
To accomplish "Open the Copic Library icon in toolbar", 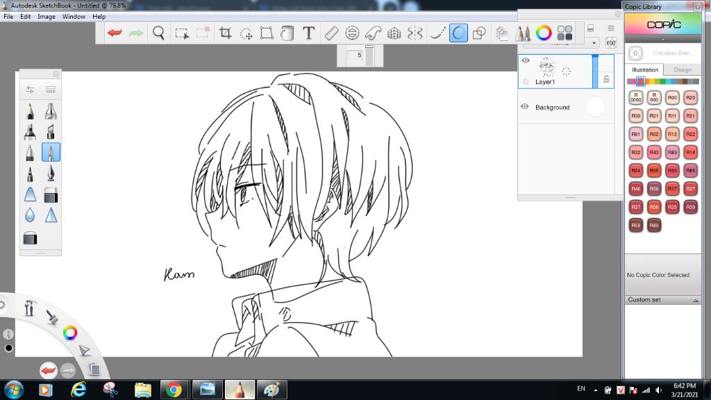I will pyautogui.click(x=564, y=33).
